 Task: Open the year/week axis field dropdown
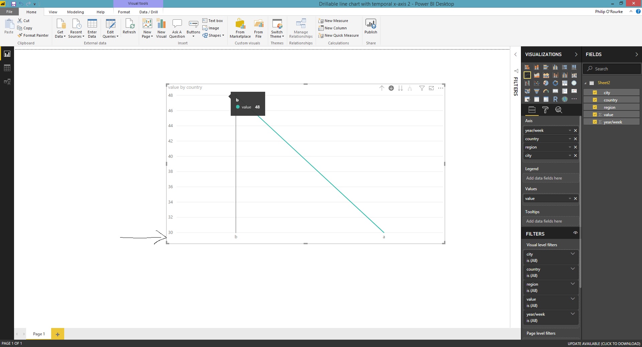[570, 130]
